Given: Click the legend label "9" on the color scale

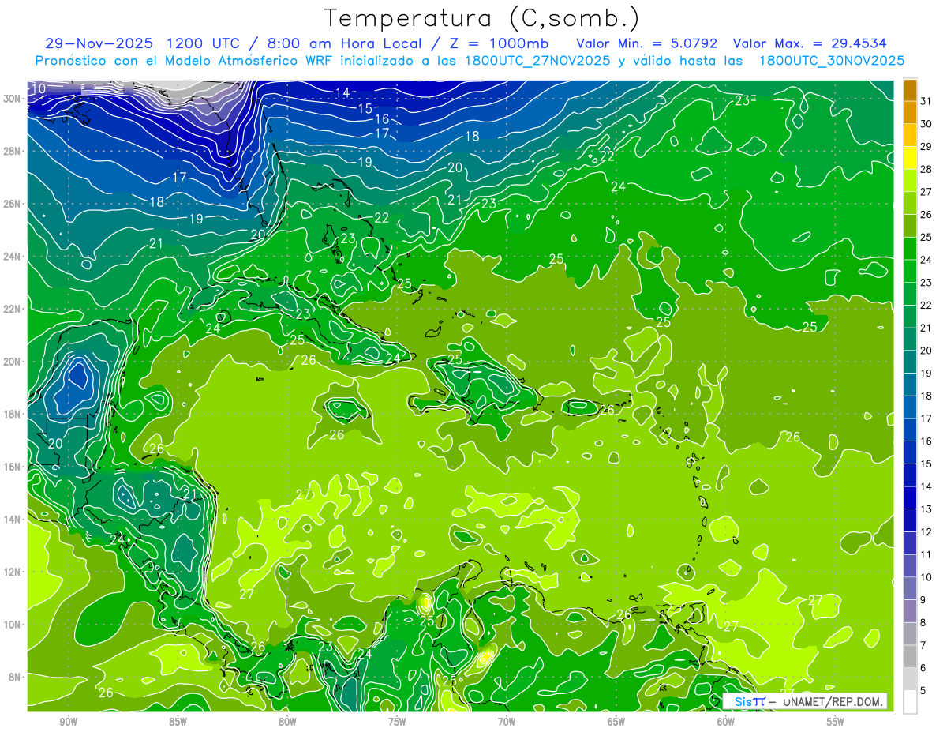Looking at the screenshot, I should pos(923,599).
